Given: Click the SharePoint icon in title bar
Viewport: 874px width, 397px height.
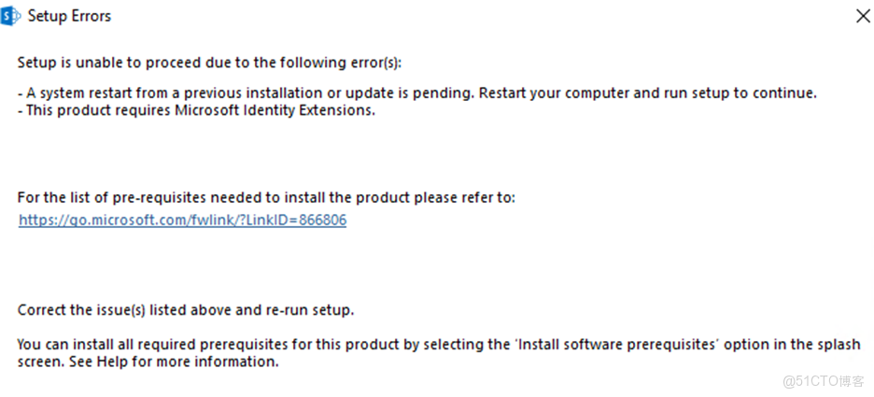Looking at the screenshot, I should pyautogui.click(x=11, y=16).
